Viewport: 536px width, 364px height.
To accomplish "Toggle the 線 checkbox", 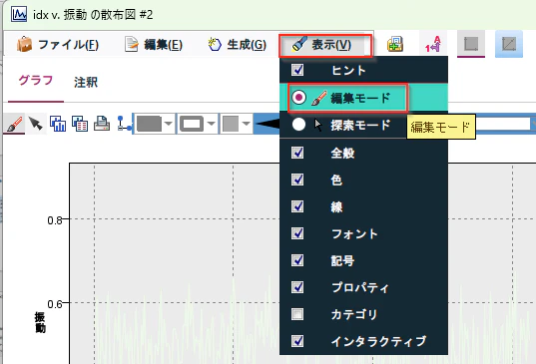I will pyautogui.click(x=297, y=206).
